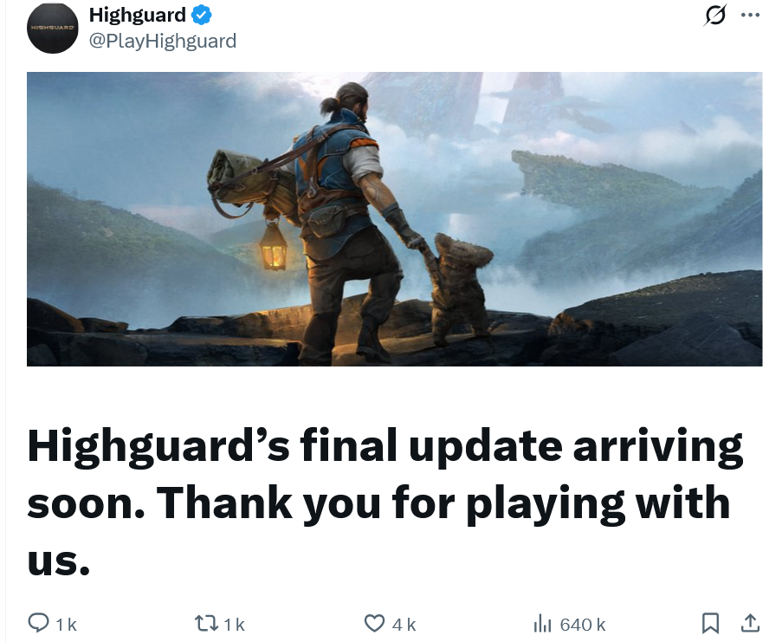
Task: Click the glowing lantern in the artwork
Action: (x=274, y=246)
